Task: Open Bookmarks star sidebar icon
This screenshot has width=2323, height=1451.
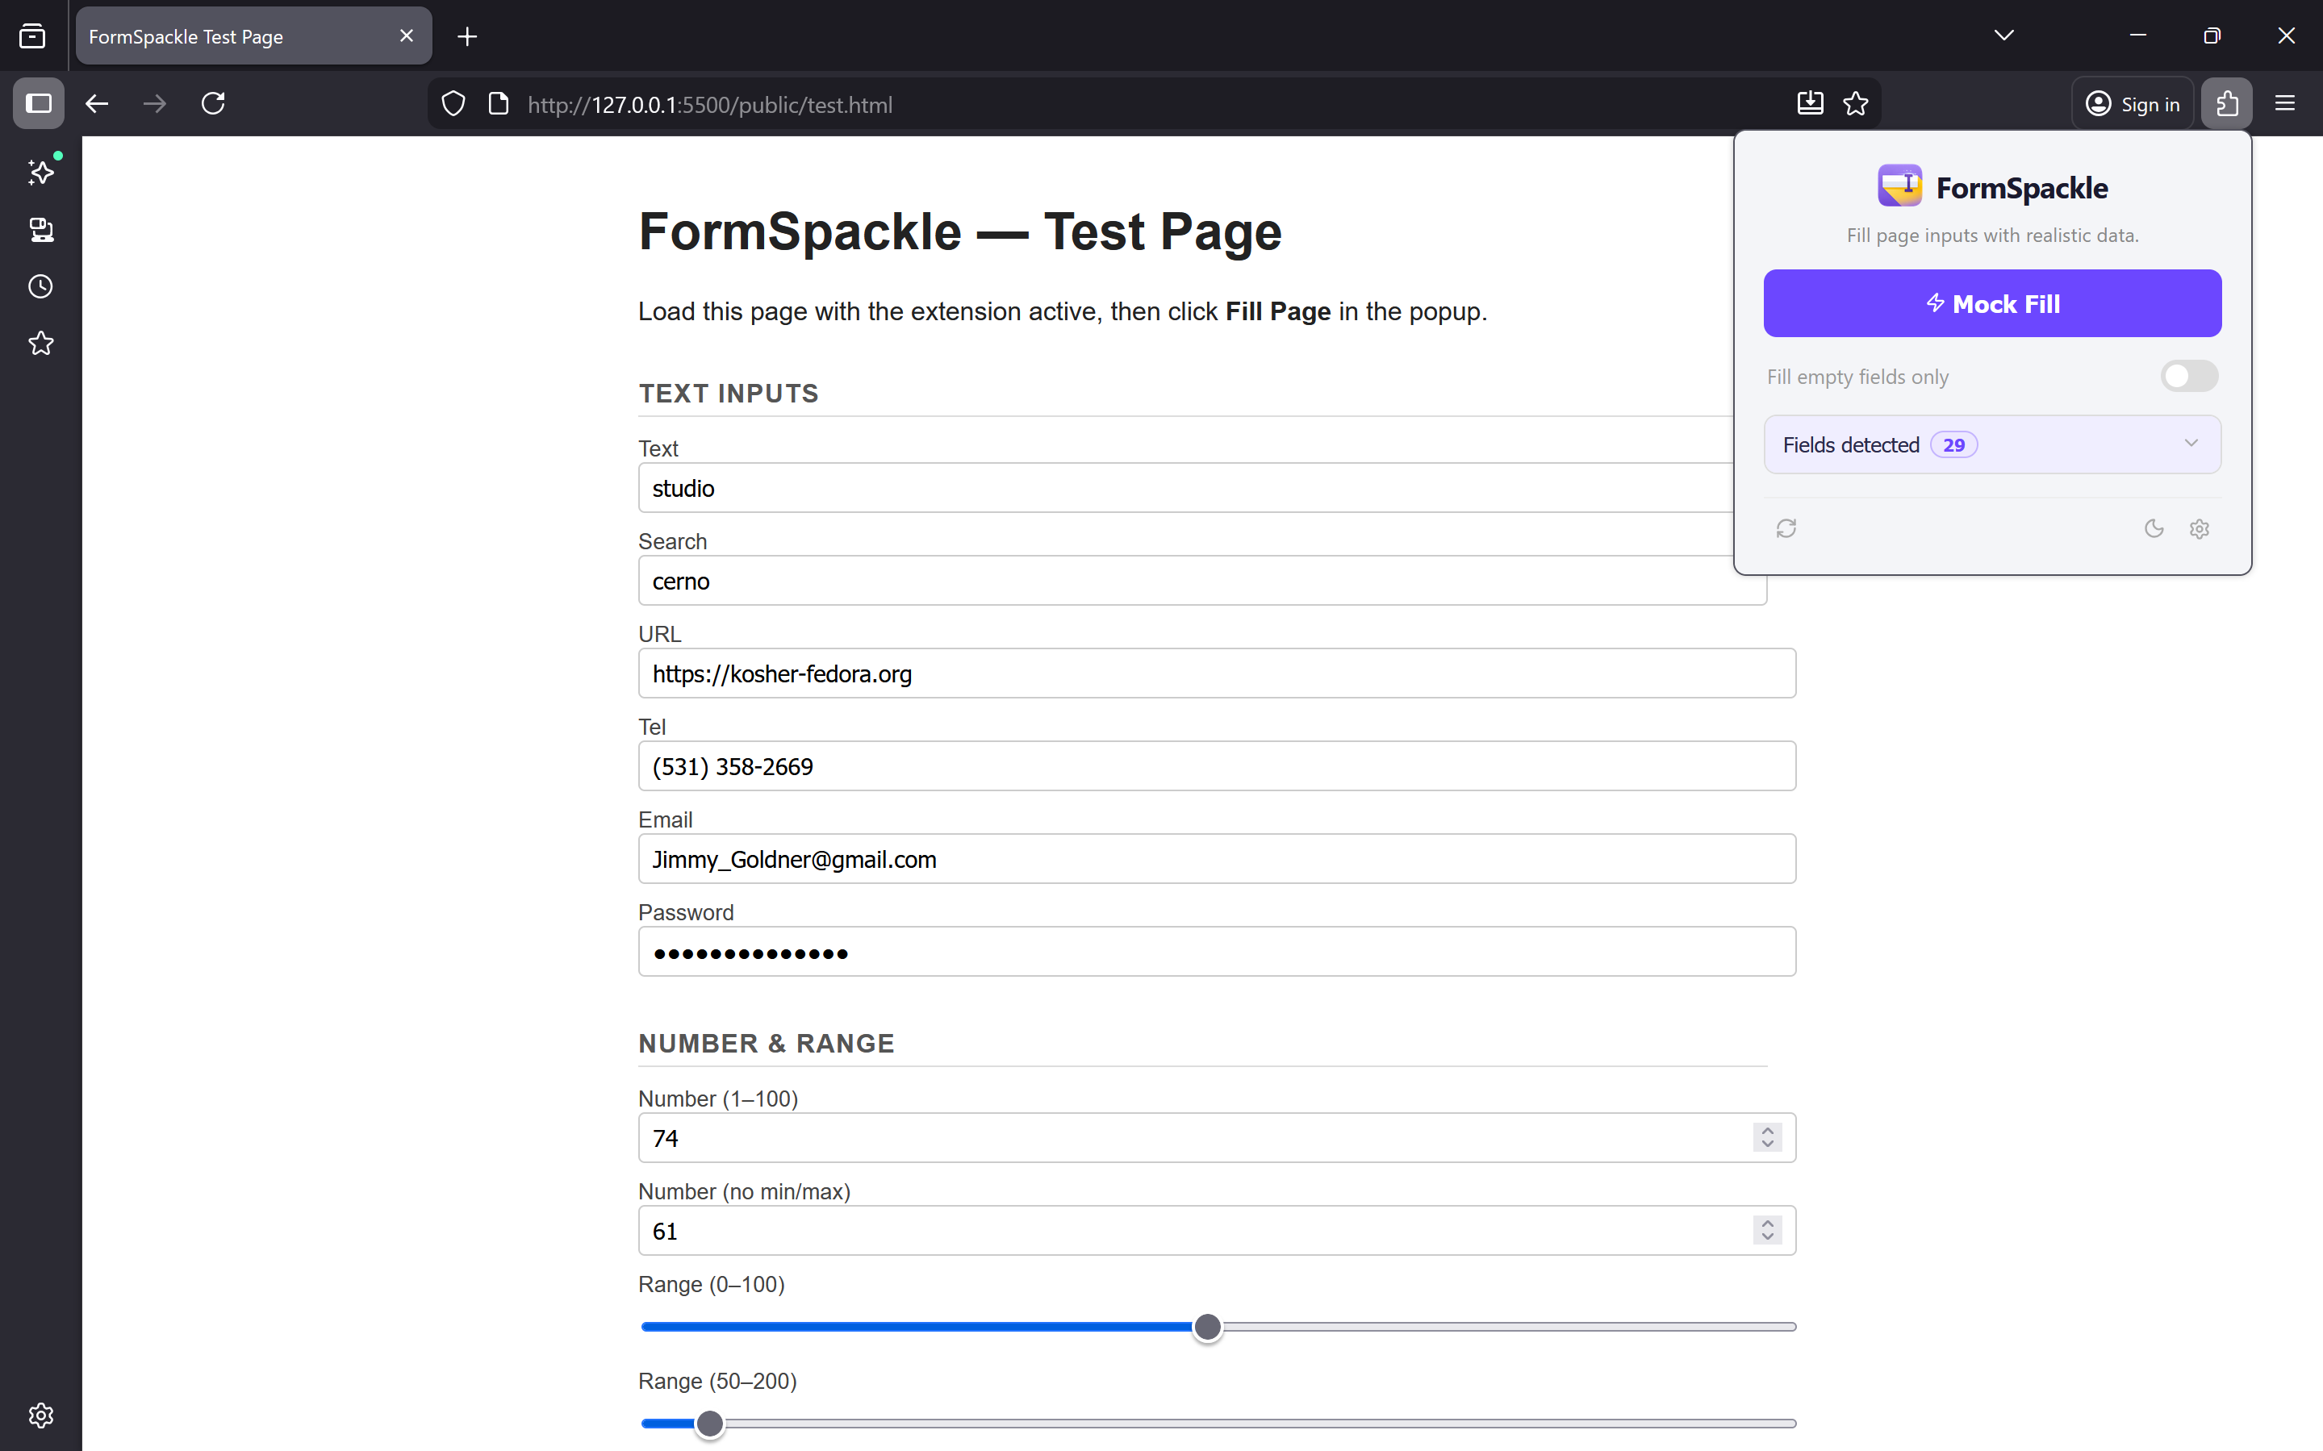Action: [41, 343]
